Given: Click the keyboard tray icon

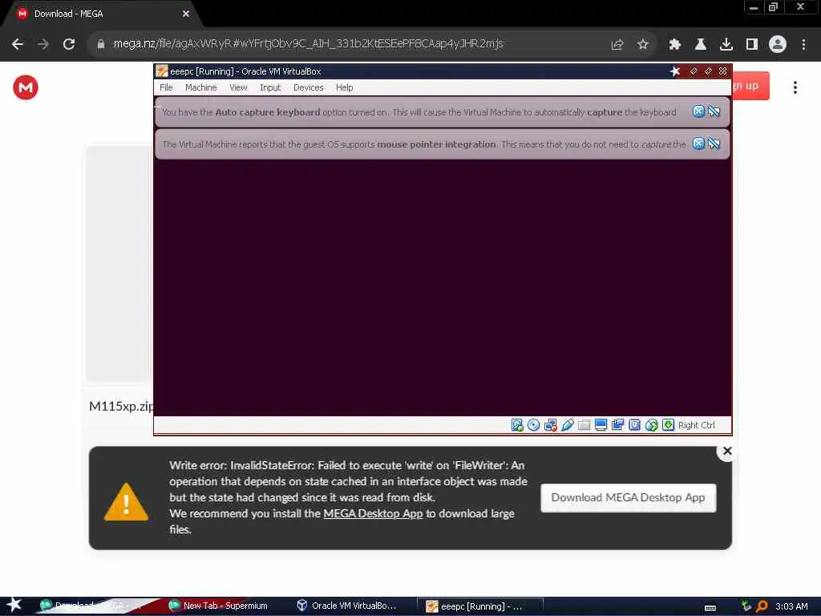Looking at the screenshot, I should [710, 607].
